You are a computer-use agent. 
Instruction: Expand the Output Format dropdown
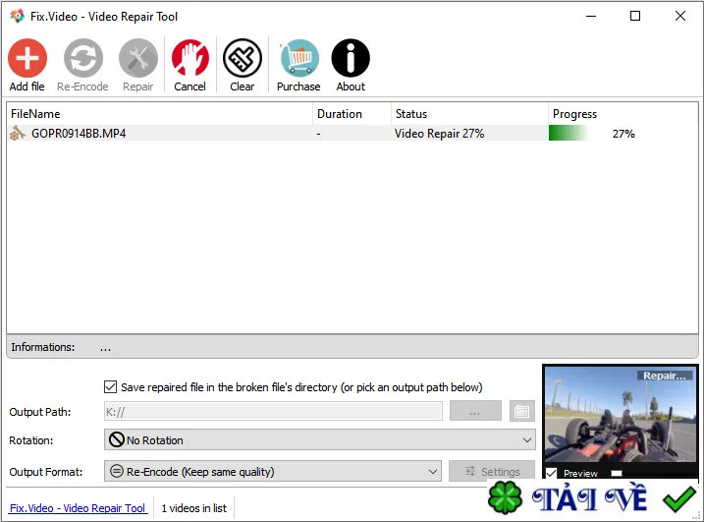432,471
